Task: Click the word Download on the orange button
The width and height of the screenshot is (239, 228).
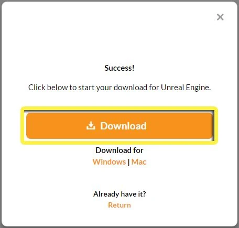Action: pos(123,126)
